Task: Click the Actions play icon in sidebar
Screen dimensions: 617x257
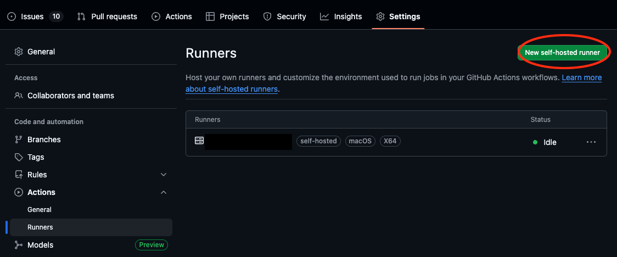Action: coord(19,192)
